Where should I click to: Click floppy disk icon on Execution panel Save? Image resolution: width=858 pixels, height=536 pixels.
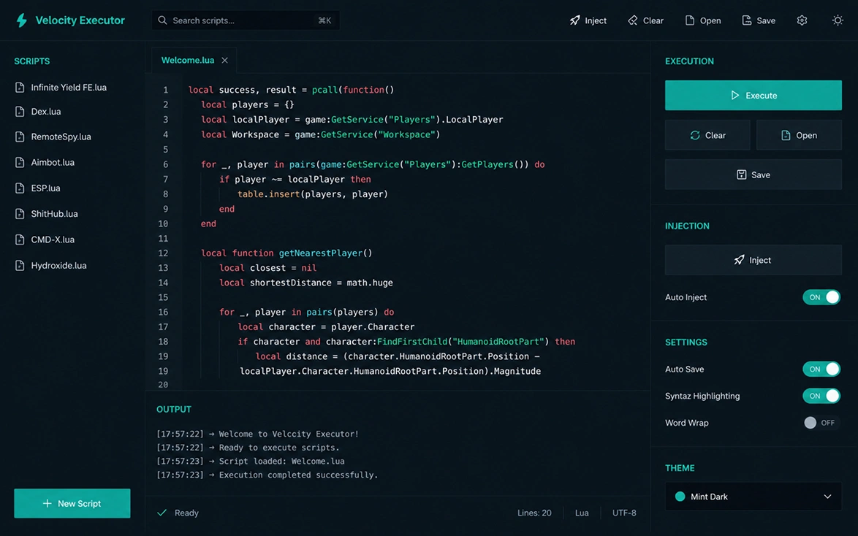click(742, 175)
